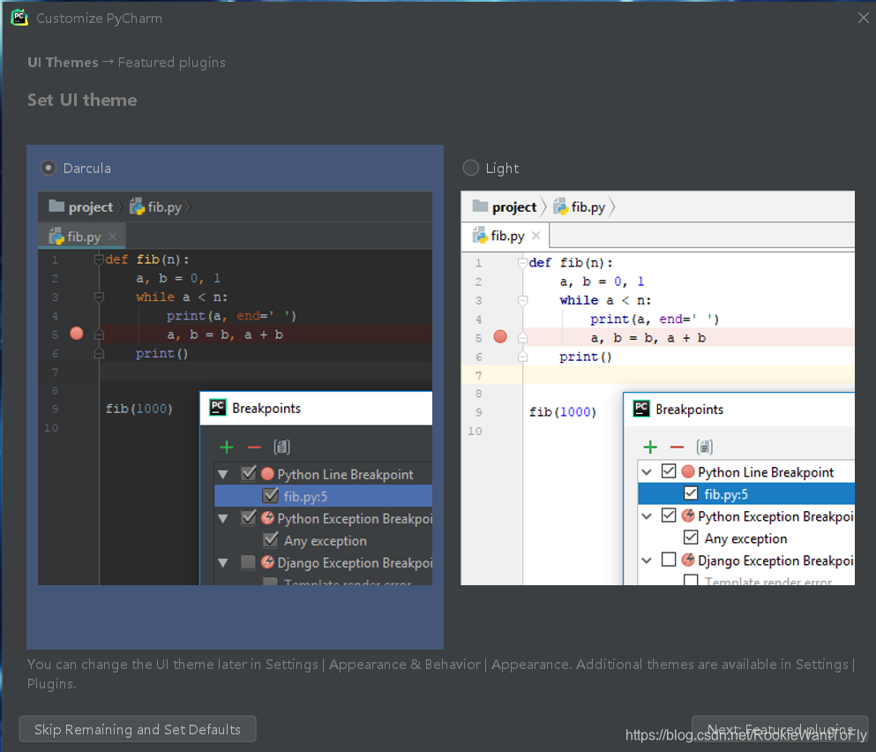
Task: Collapse Django Exception Breakpoint in Light preview
Action: click(x=647, y=560)
